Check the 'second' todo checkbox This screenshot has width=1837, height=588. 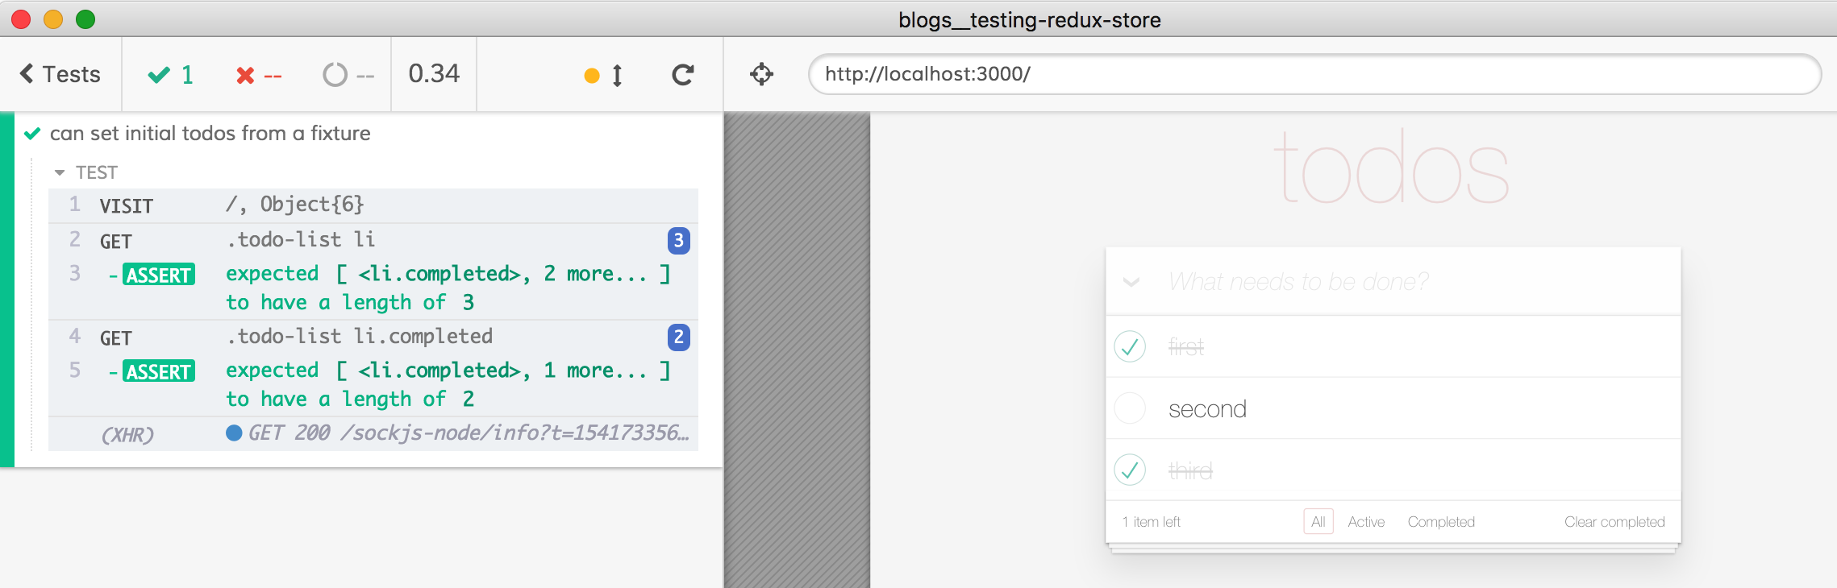click(1130, 408)
